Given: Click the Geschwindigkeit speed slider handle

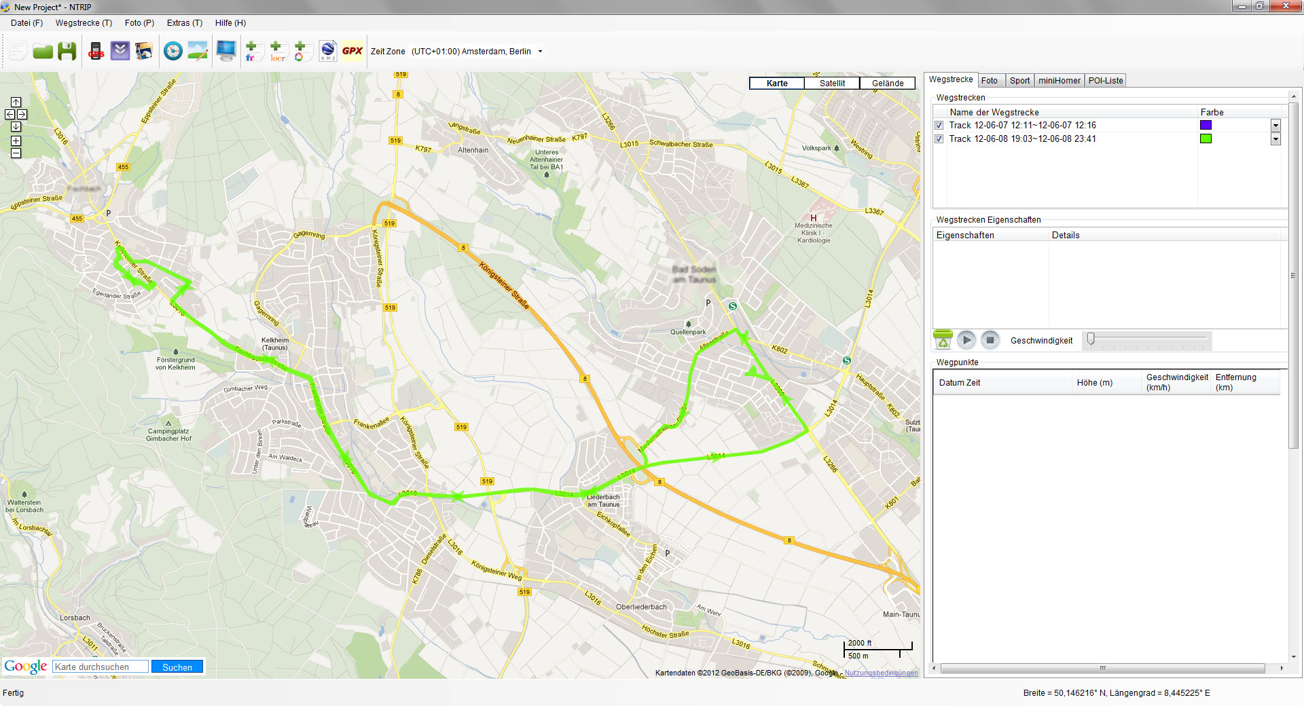Looking at the screenshot, I should (1091, 339).
